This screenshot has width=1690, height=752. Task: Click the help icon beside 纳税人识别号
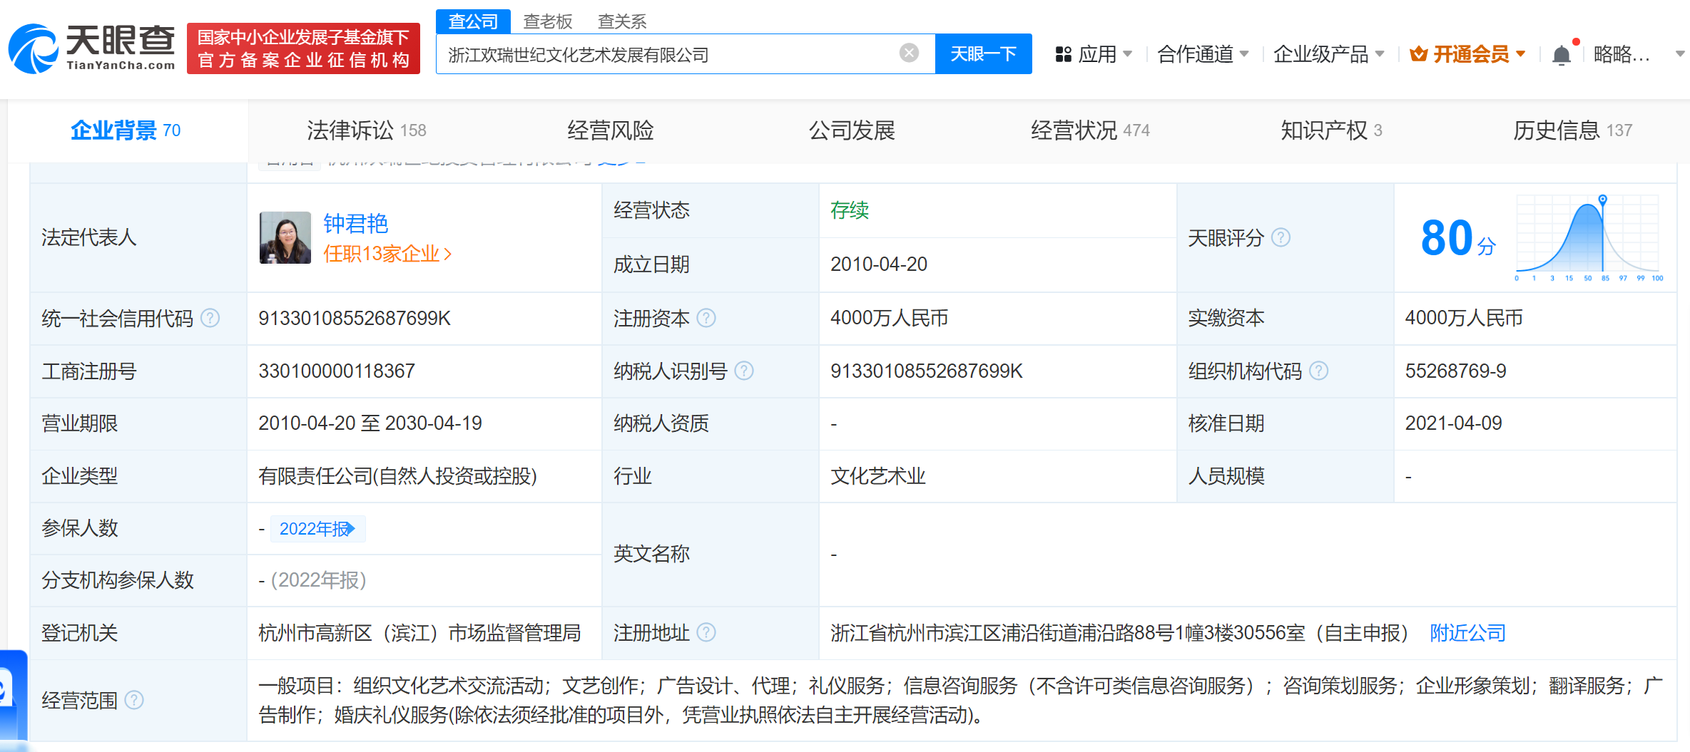[x=744, y=371]
